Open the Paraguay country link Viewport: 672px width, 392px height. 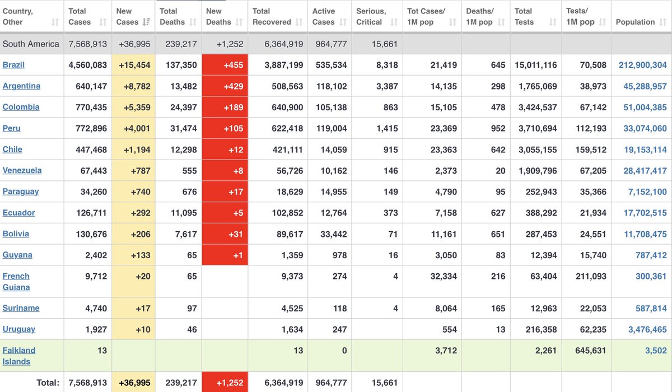tap(21, 192)
